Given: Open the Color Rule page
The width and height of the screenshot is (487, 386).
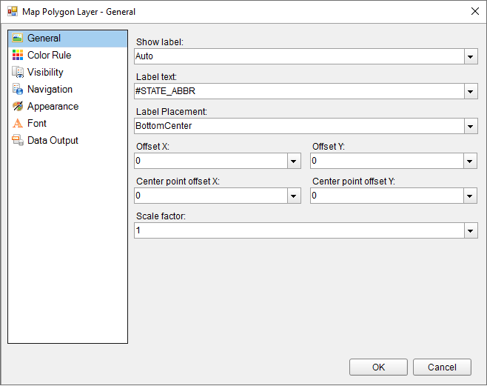Looking at the screenshot, I should [49, 55].
